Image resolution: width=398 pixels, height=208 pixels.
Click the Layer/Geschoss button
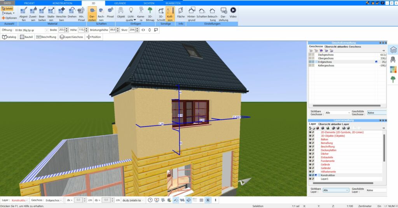(71, 37)
